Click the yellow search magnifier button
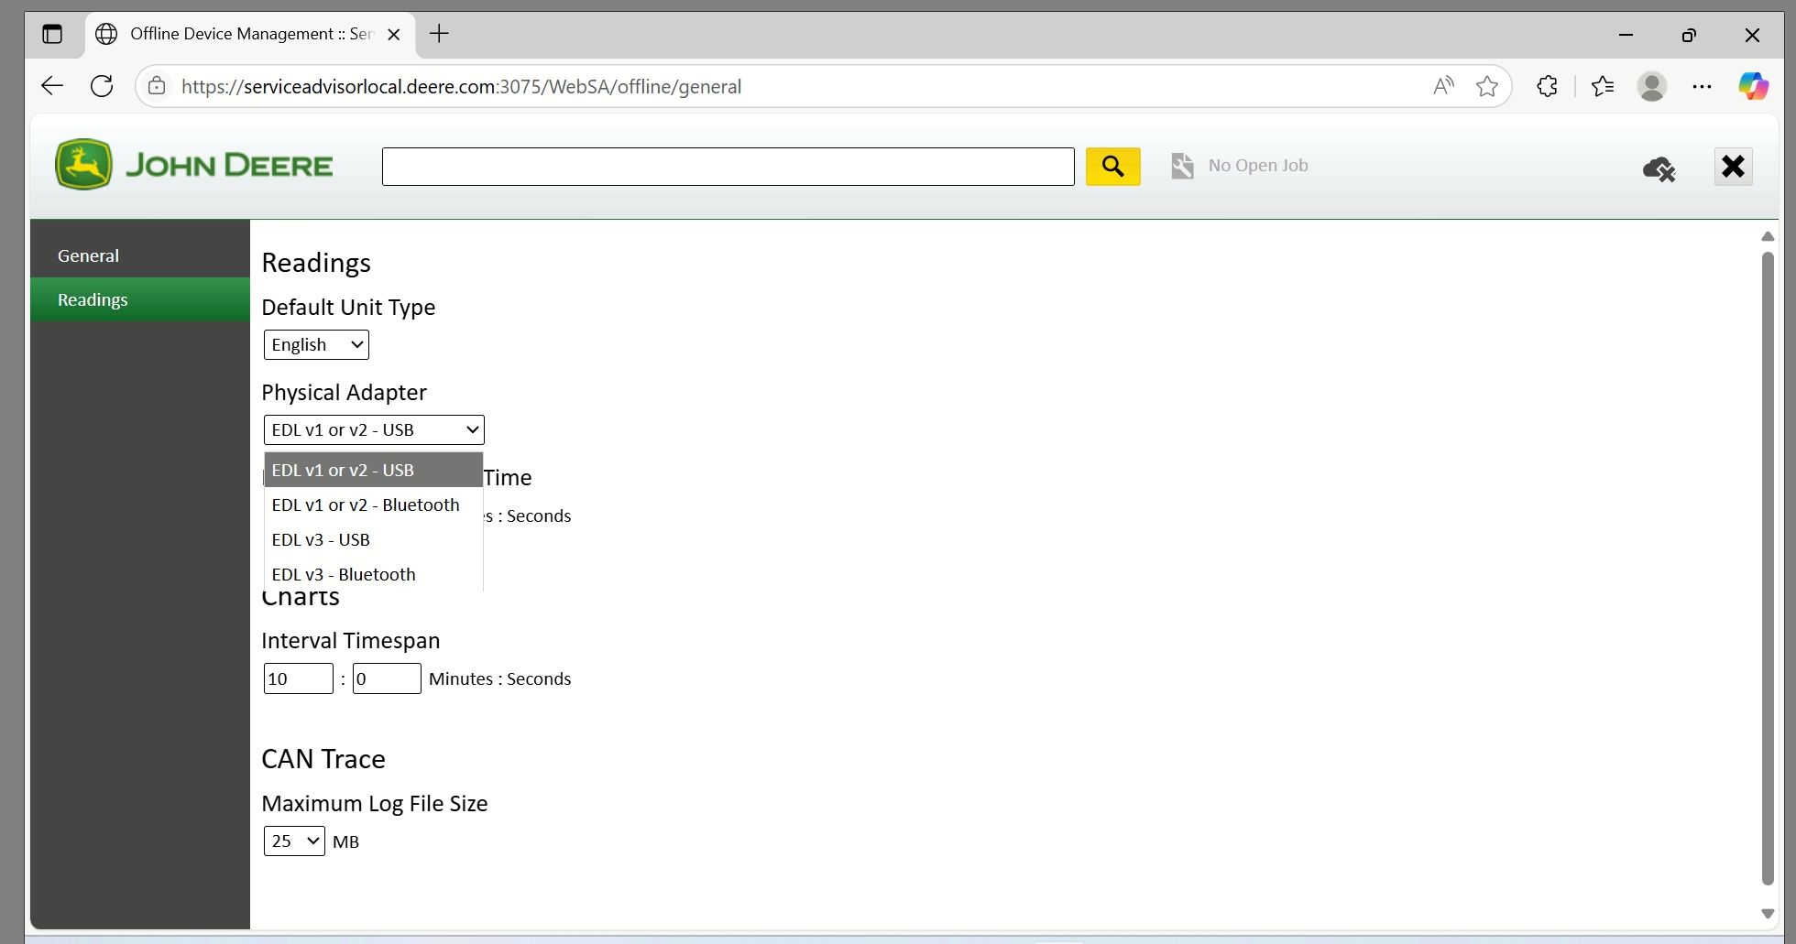This screenshot has width=1796, height=944. (x=1112, y=166)
